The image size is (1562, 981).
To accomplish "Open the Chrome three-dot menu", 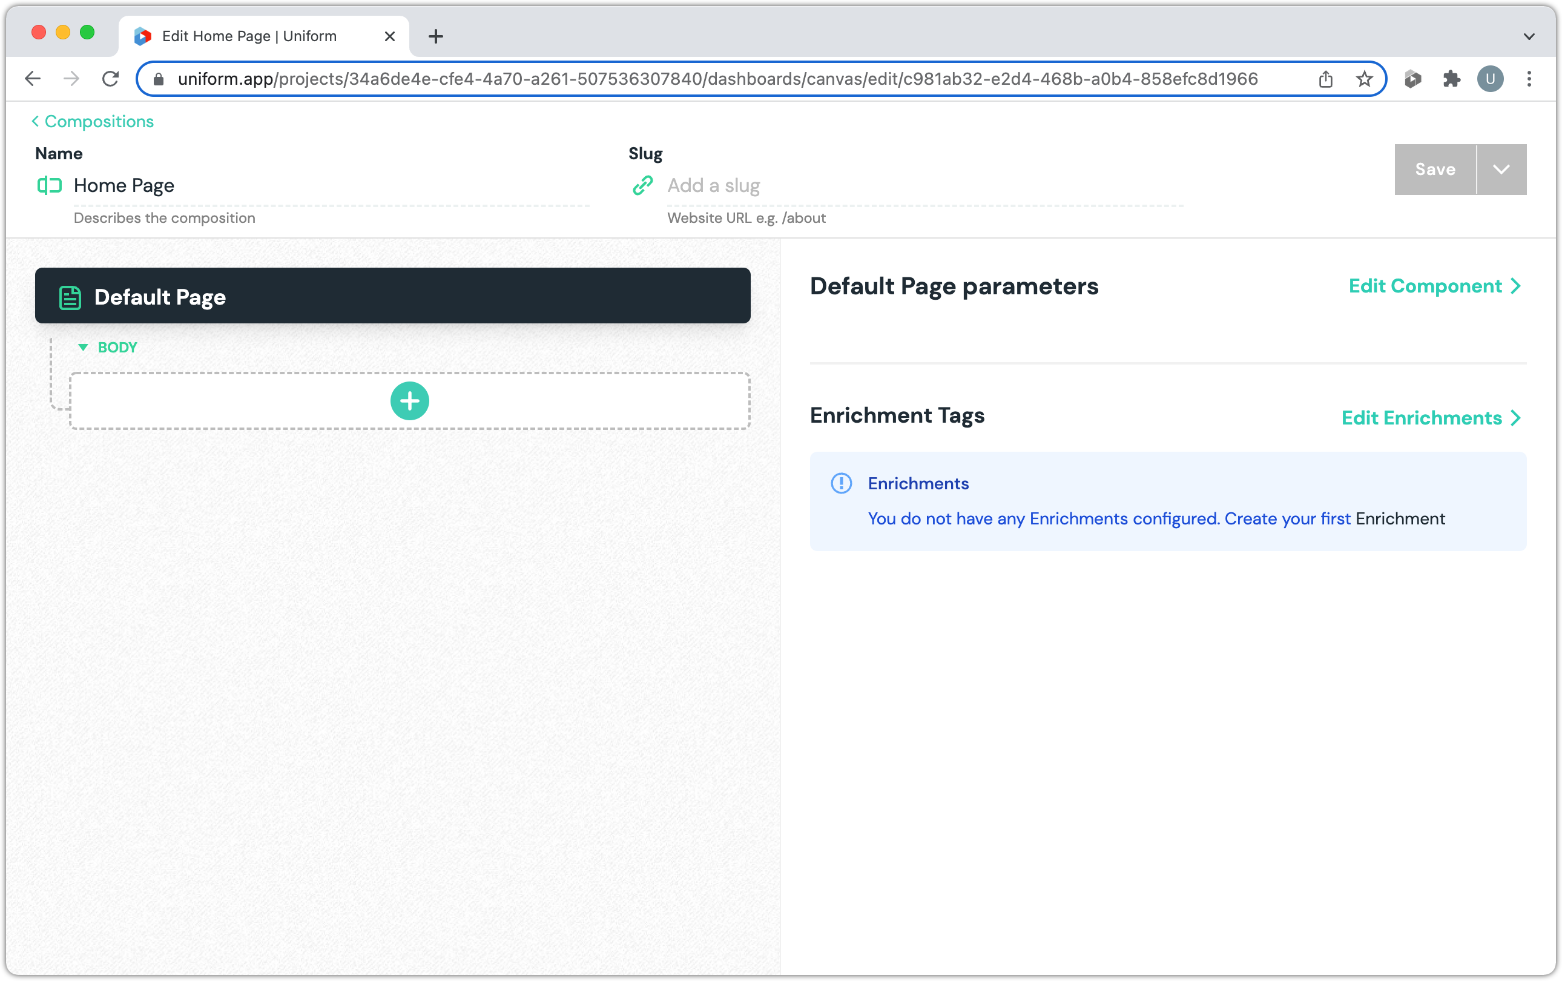I will click(1529, 79).
